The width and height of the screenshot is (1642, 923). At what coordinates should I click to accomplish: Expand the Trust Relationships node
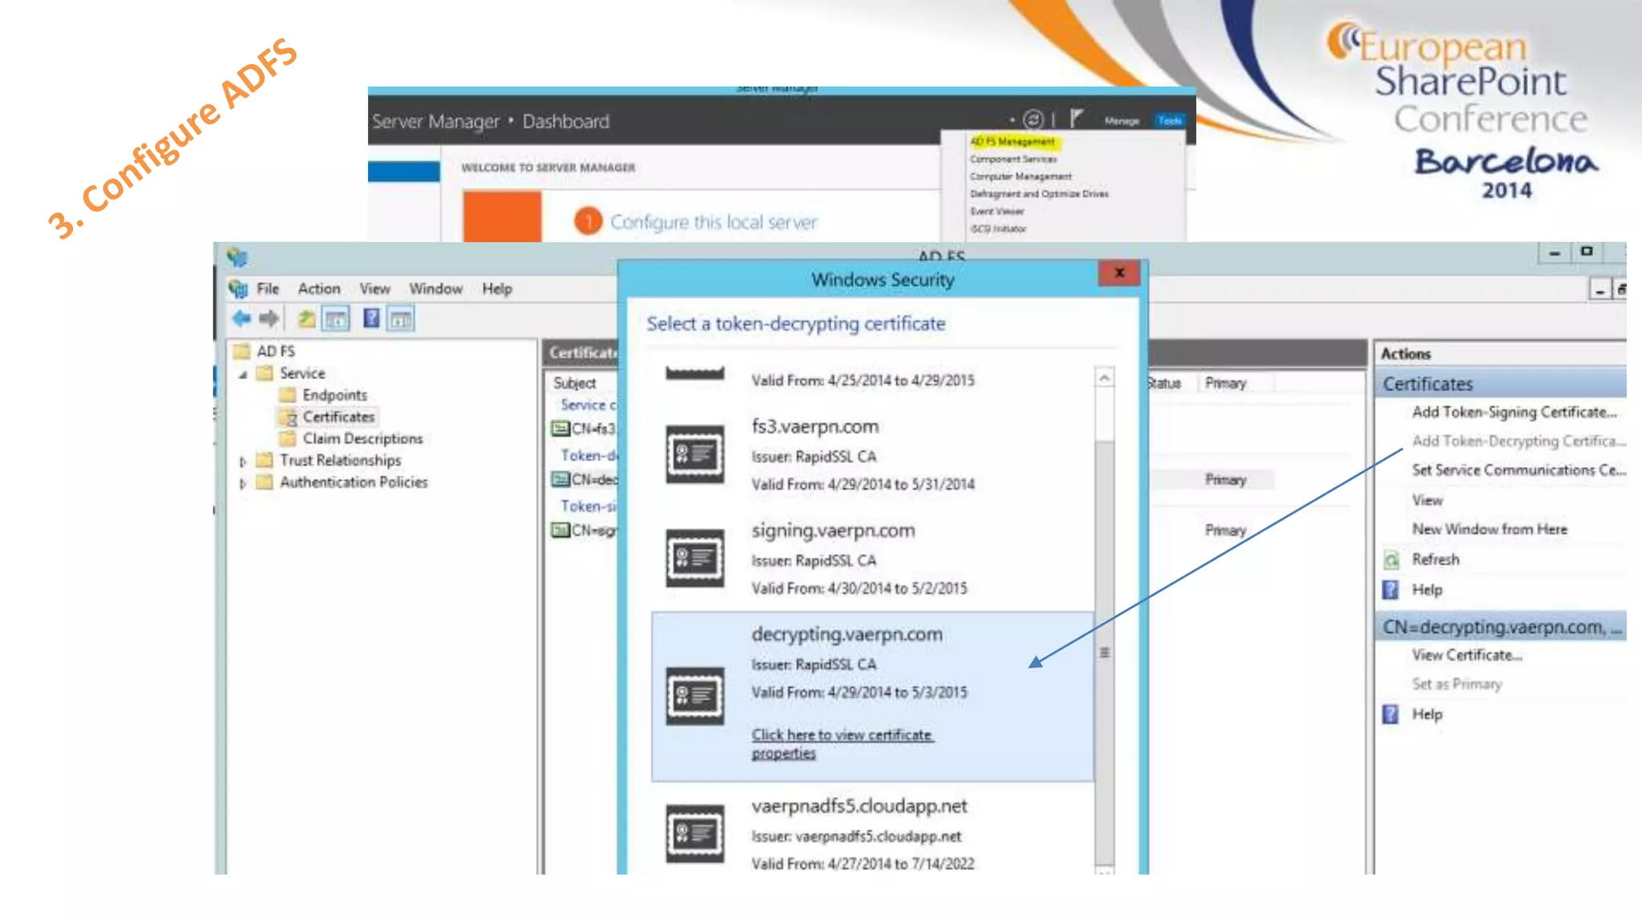point(243,461)
